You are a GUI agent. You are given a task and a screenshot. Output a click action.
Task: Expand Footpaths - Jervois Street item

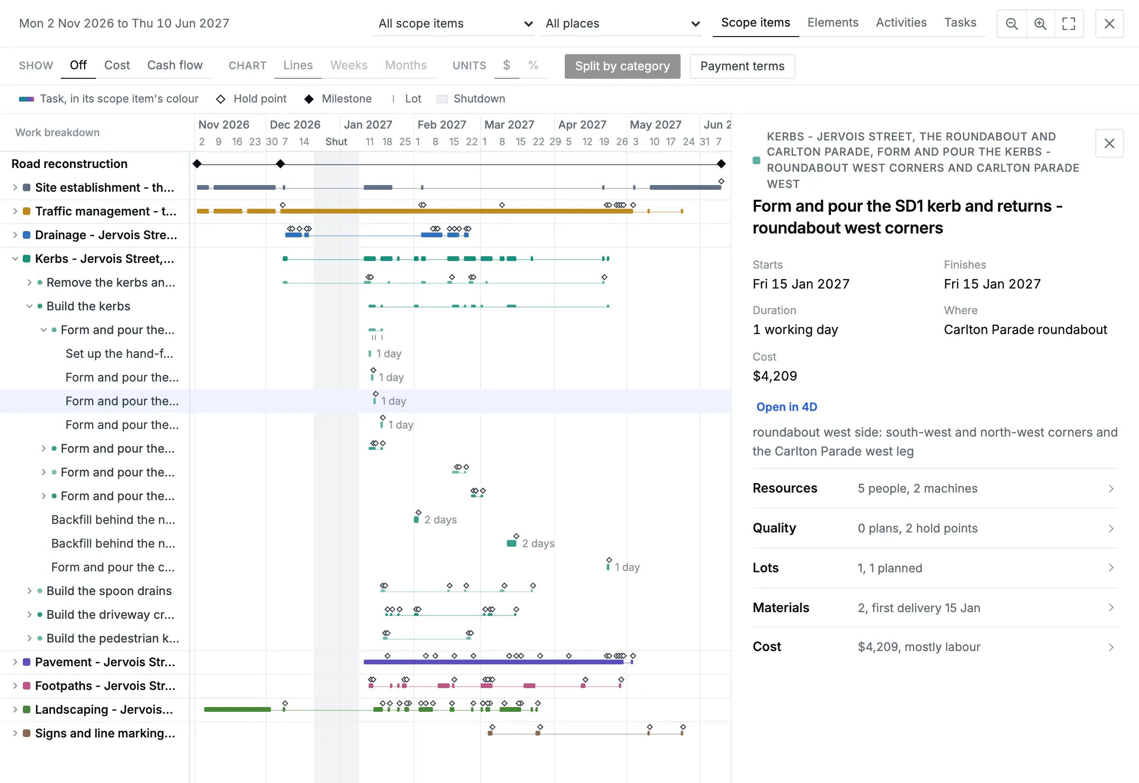[15, 686]
